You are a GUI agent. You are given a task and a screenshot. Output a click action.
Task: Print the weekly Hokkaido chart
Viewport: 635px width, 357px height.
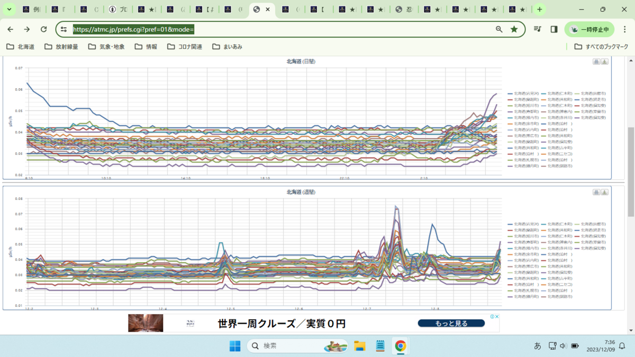(596, 192)
